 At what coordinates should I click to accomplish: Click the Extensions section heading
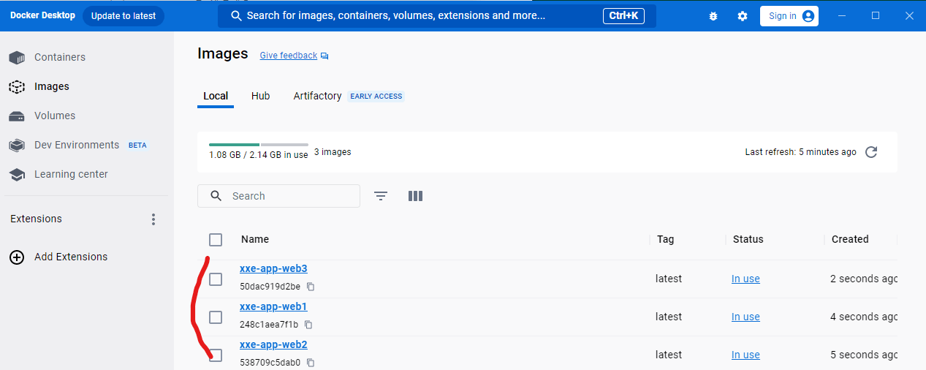click(36, 219)
